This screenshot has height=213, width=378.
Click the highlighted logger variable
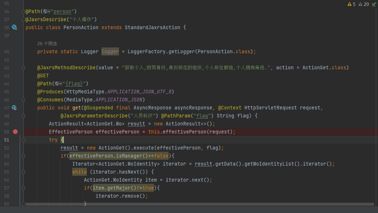click(110, 51)
